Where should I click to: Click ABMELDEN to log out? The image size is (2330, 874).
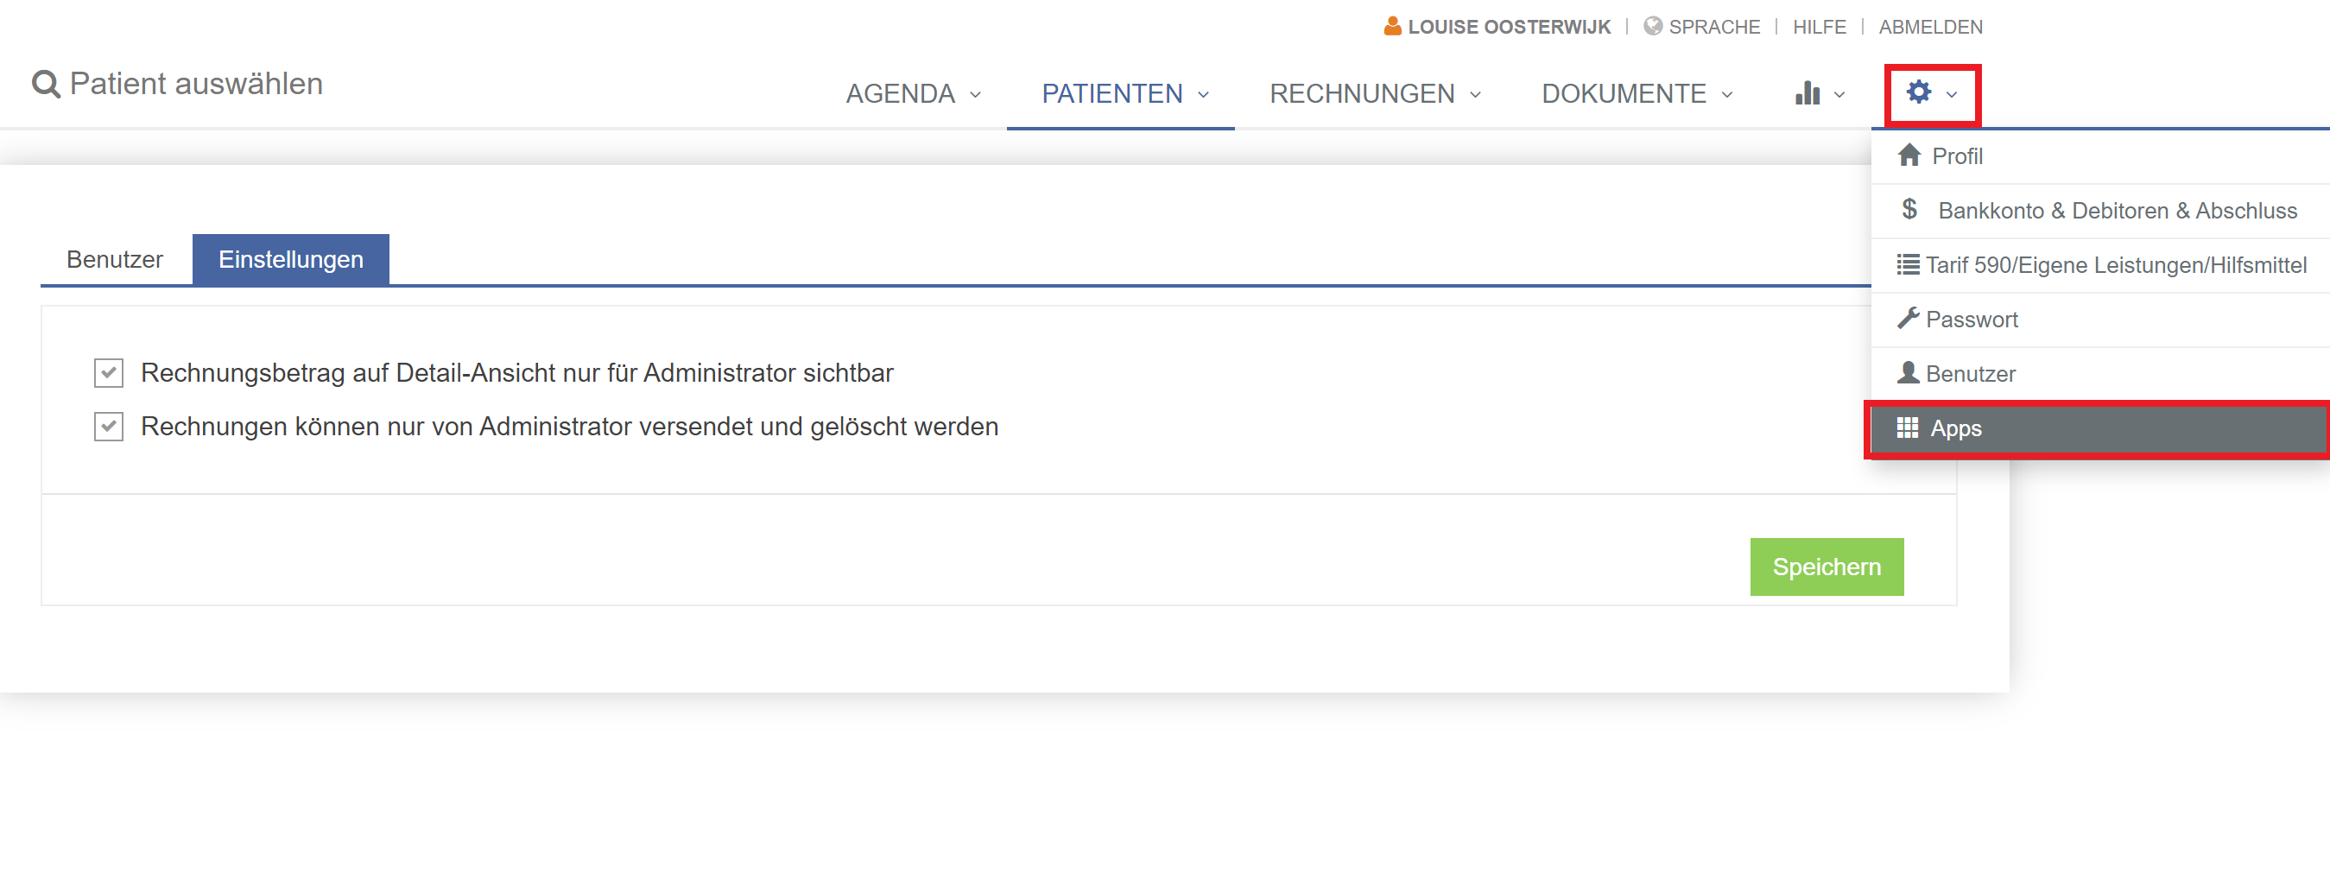coord(1930,26)
